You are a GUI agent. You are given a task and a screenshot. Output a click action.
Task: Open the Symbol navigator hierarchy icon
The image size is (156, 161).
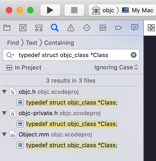click(39, 28)
